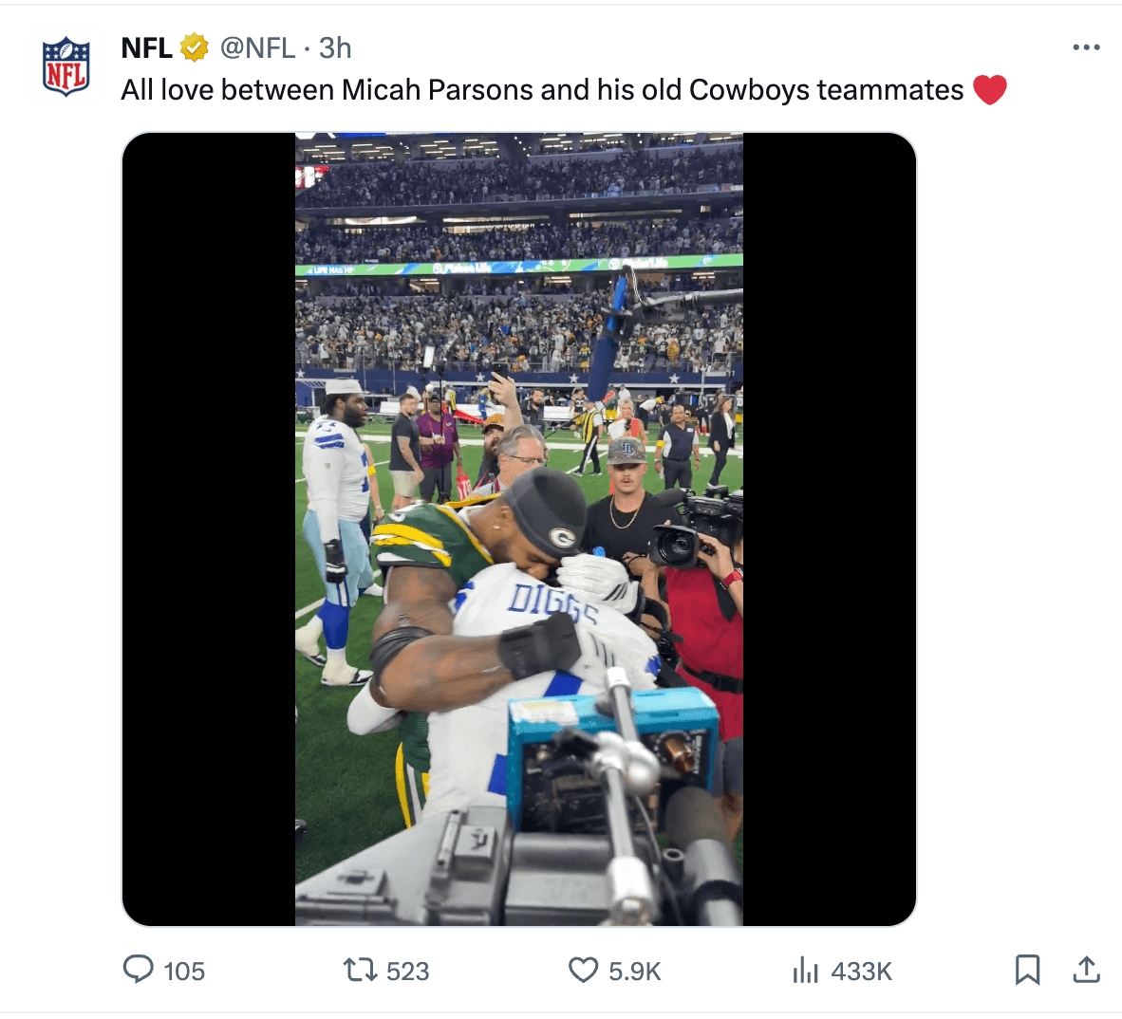This screenshot has width=1122, height=1019.
Task: Repost using the arrows icon
Action: pyautogui.click(x=359, y=970)
